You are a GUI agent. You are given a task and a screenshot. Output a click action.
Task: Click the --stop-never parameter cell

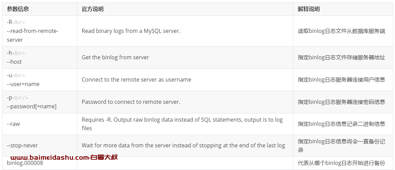point(39,146)
